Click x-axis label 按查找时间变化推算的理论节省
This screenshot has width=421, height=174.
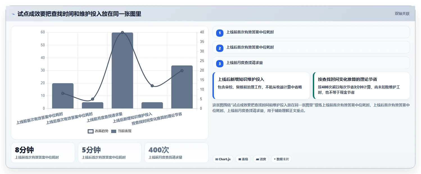pyautogui.click(x=157, y=119)
